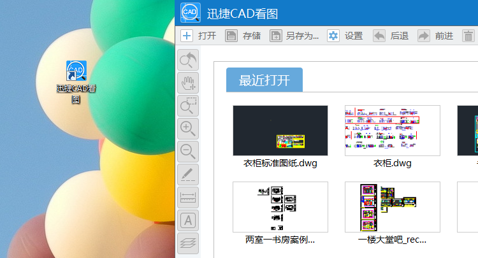478x258 pixels.
Task: Click the trash delete icon in toolbar
Action: tap(468, 36)
